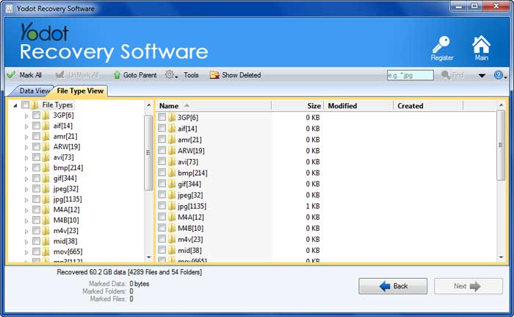This screenshot has width=514, height=317.
Task: Check avi[73] checkbox in file list
Action: coord(162,161)
